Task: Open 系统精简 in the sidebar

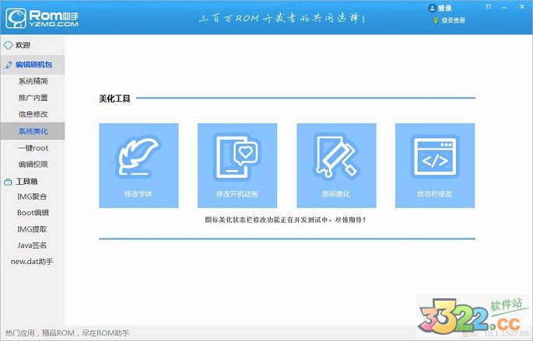Action: coord(33,81)
